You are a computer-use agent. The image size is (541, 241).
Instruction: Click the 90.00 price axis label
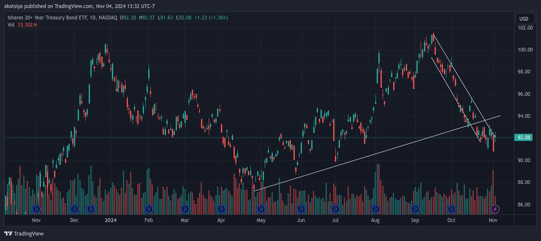(x=524, y=160)
